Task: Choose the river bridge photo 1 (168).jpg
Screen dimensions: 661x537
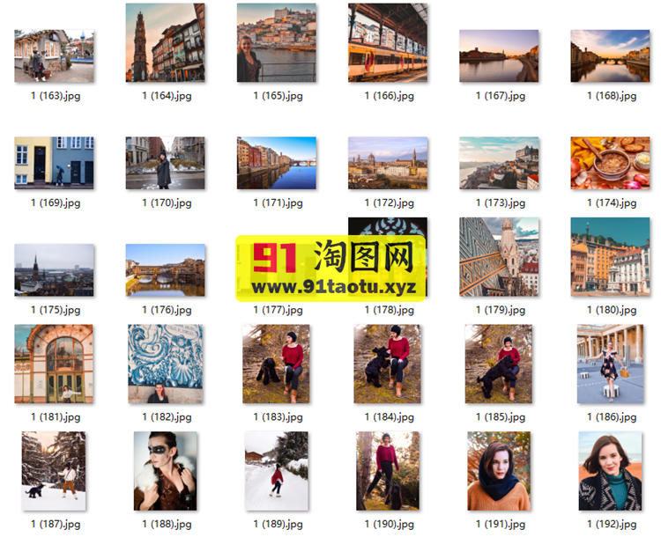Action: click(610, 56)
